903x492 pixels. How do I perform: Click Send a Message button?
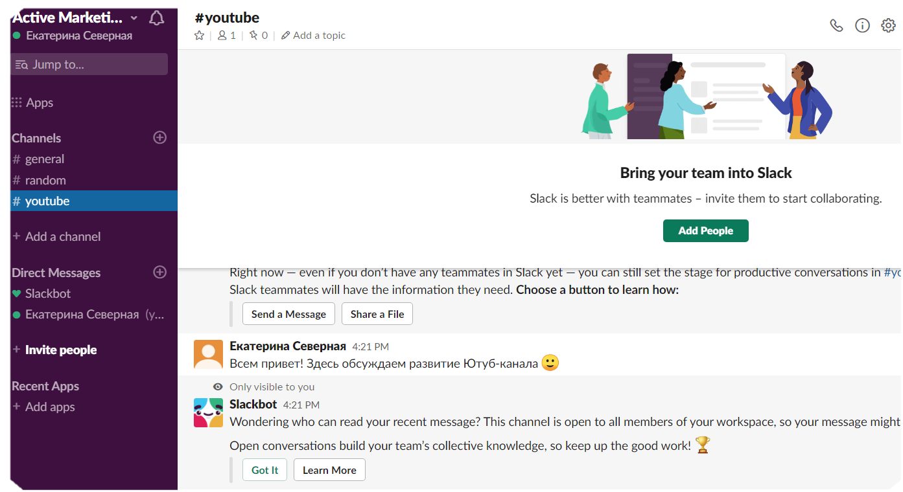coord(288,314)
